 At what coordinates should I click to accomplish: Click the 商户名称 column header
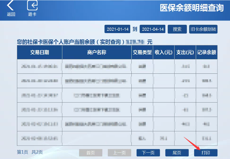click(x=97, y=52)
